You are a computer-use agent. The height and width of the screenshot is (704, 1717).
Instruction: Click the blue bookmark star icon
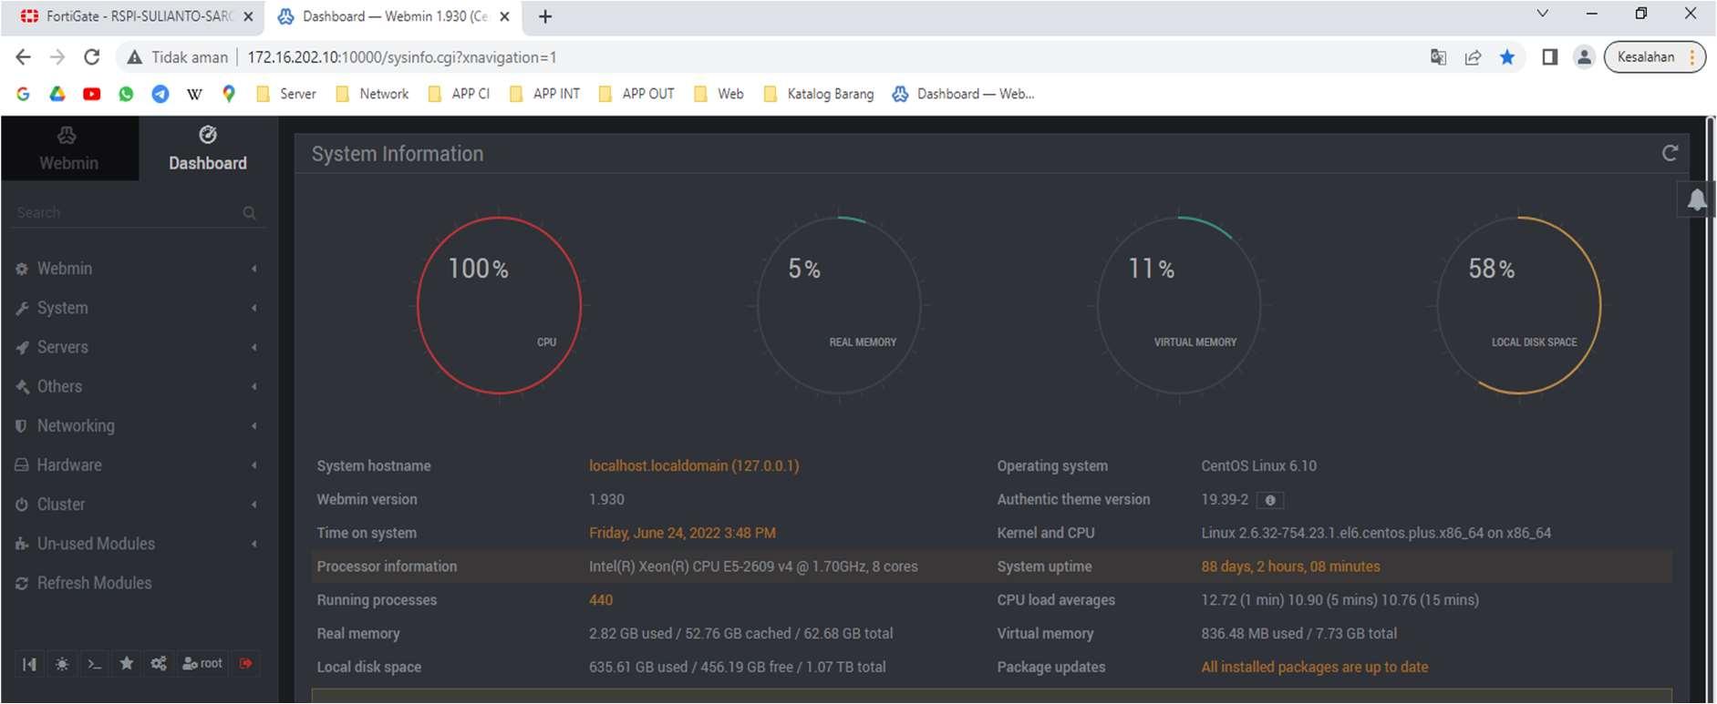click(1507, 57)
